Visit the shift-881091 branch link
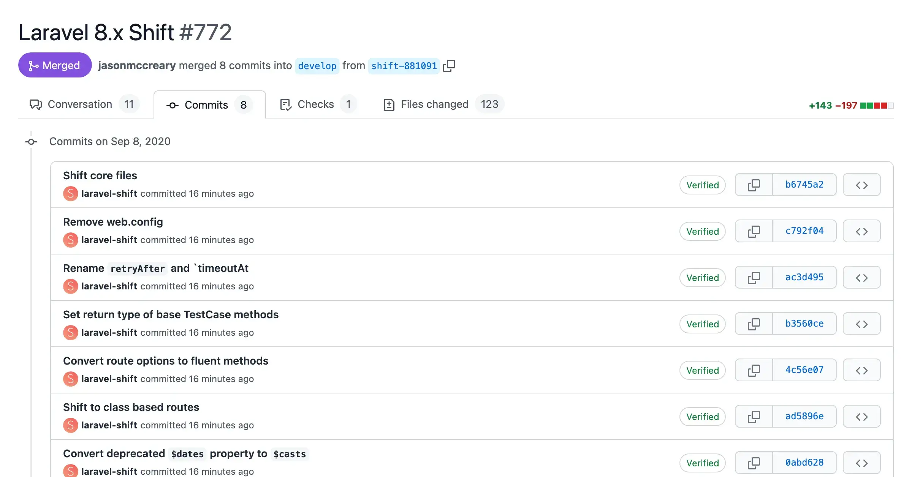 (x=404, y=65)
